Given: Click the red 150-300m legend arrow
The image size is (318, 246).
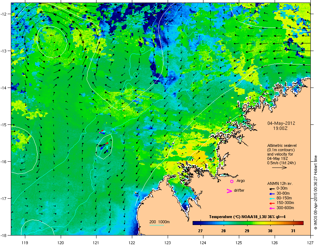Looking at the screenshot, I should (x=271, y=203).
